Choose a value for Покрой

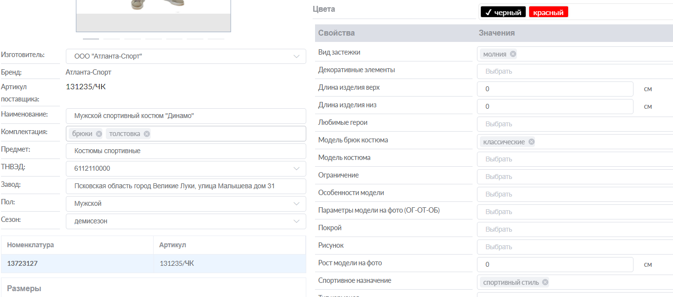coord(574,229)
